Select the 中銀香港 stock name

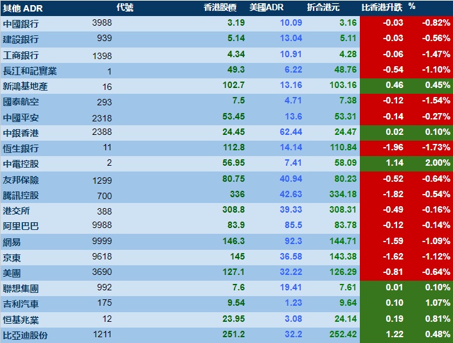(x=21, y=133)
